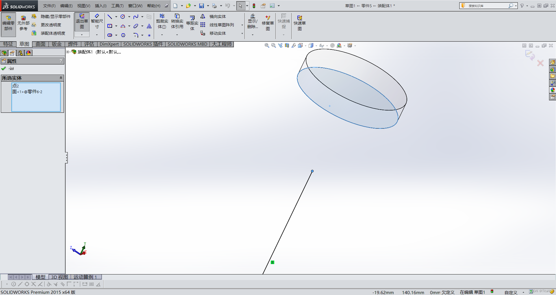Open the 文件(F) menu
Screen dimensions: 556x295
point(49,6)
